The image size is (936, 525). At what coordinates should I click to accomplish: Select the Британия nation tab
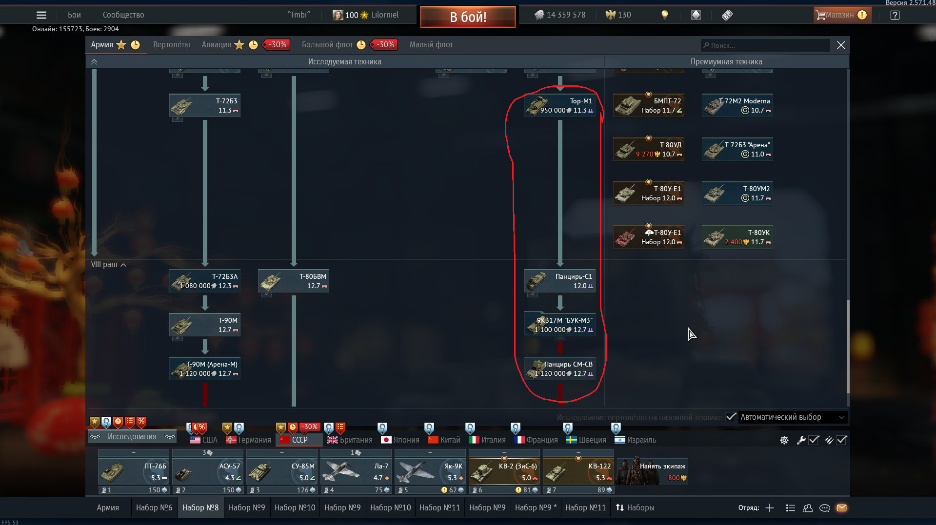[350, 440]
